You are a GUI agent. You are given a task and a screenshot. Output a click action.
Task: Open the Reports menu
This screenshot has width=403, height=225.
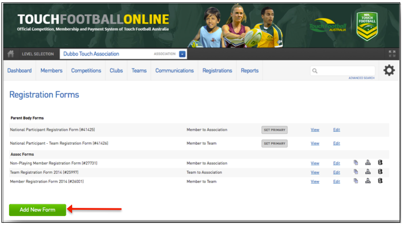pos(250,71)
